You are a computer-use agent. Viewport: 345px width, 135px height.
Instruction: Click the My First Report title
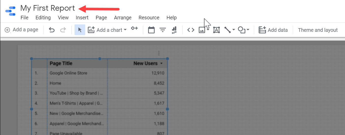48,8
